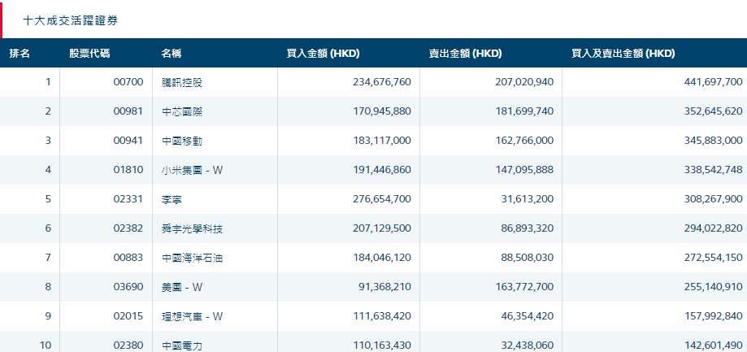The height and width of the screenshot is (352, 747).
Task: Click buy amount 111,638,420
Action: (x=381, y=315)
